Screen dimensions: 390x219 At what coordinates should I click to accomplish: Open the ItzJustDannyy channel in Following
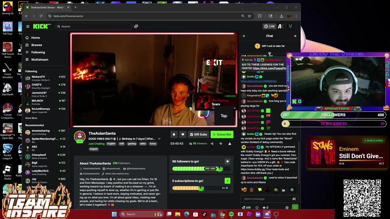[x=45, y=110]
